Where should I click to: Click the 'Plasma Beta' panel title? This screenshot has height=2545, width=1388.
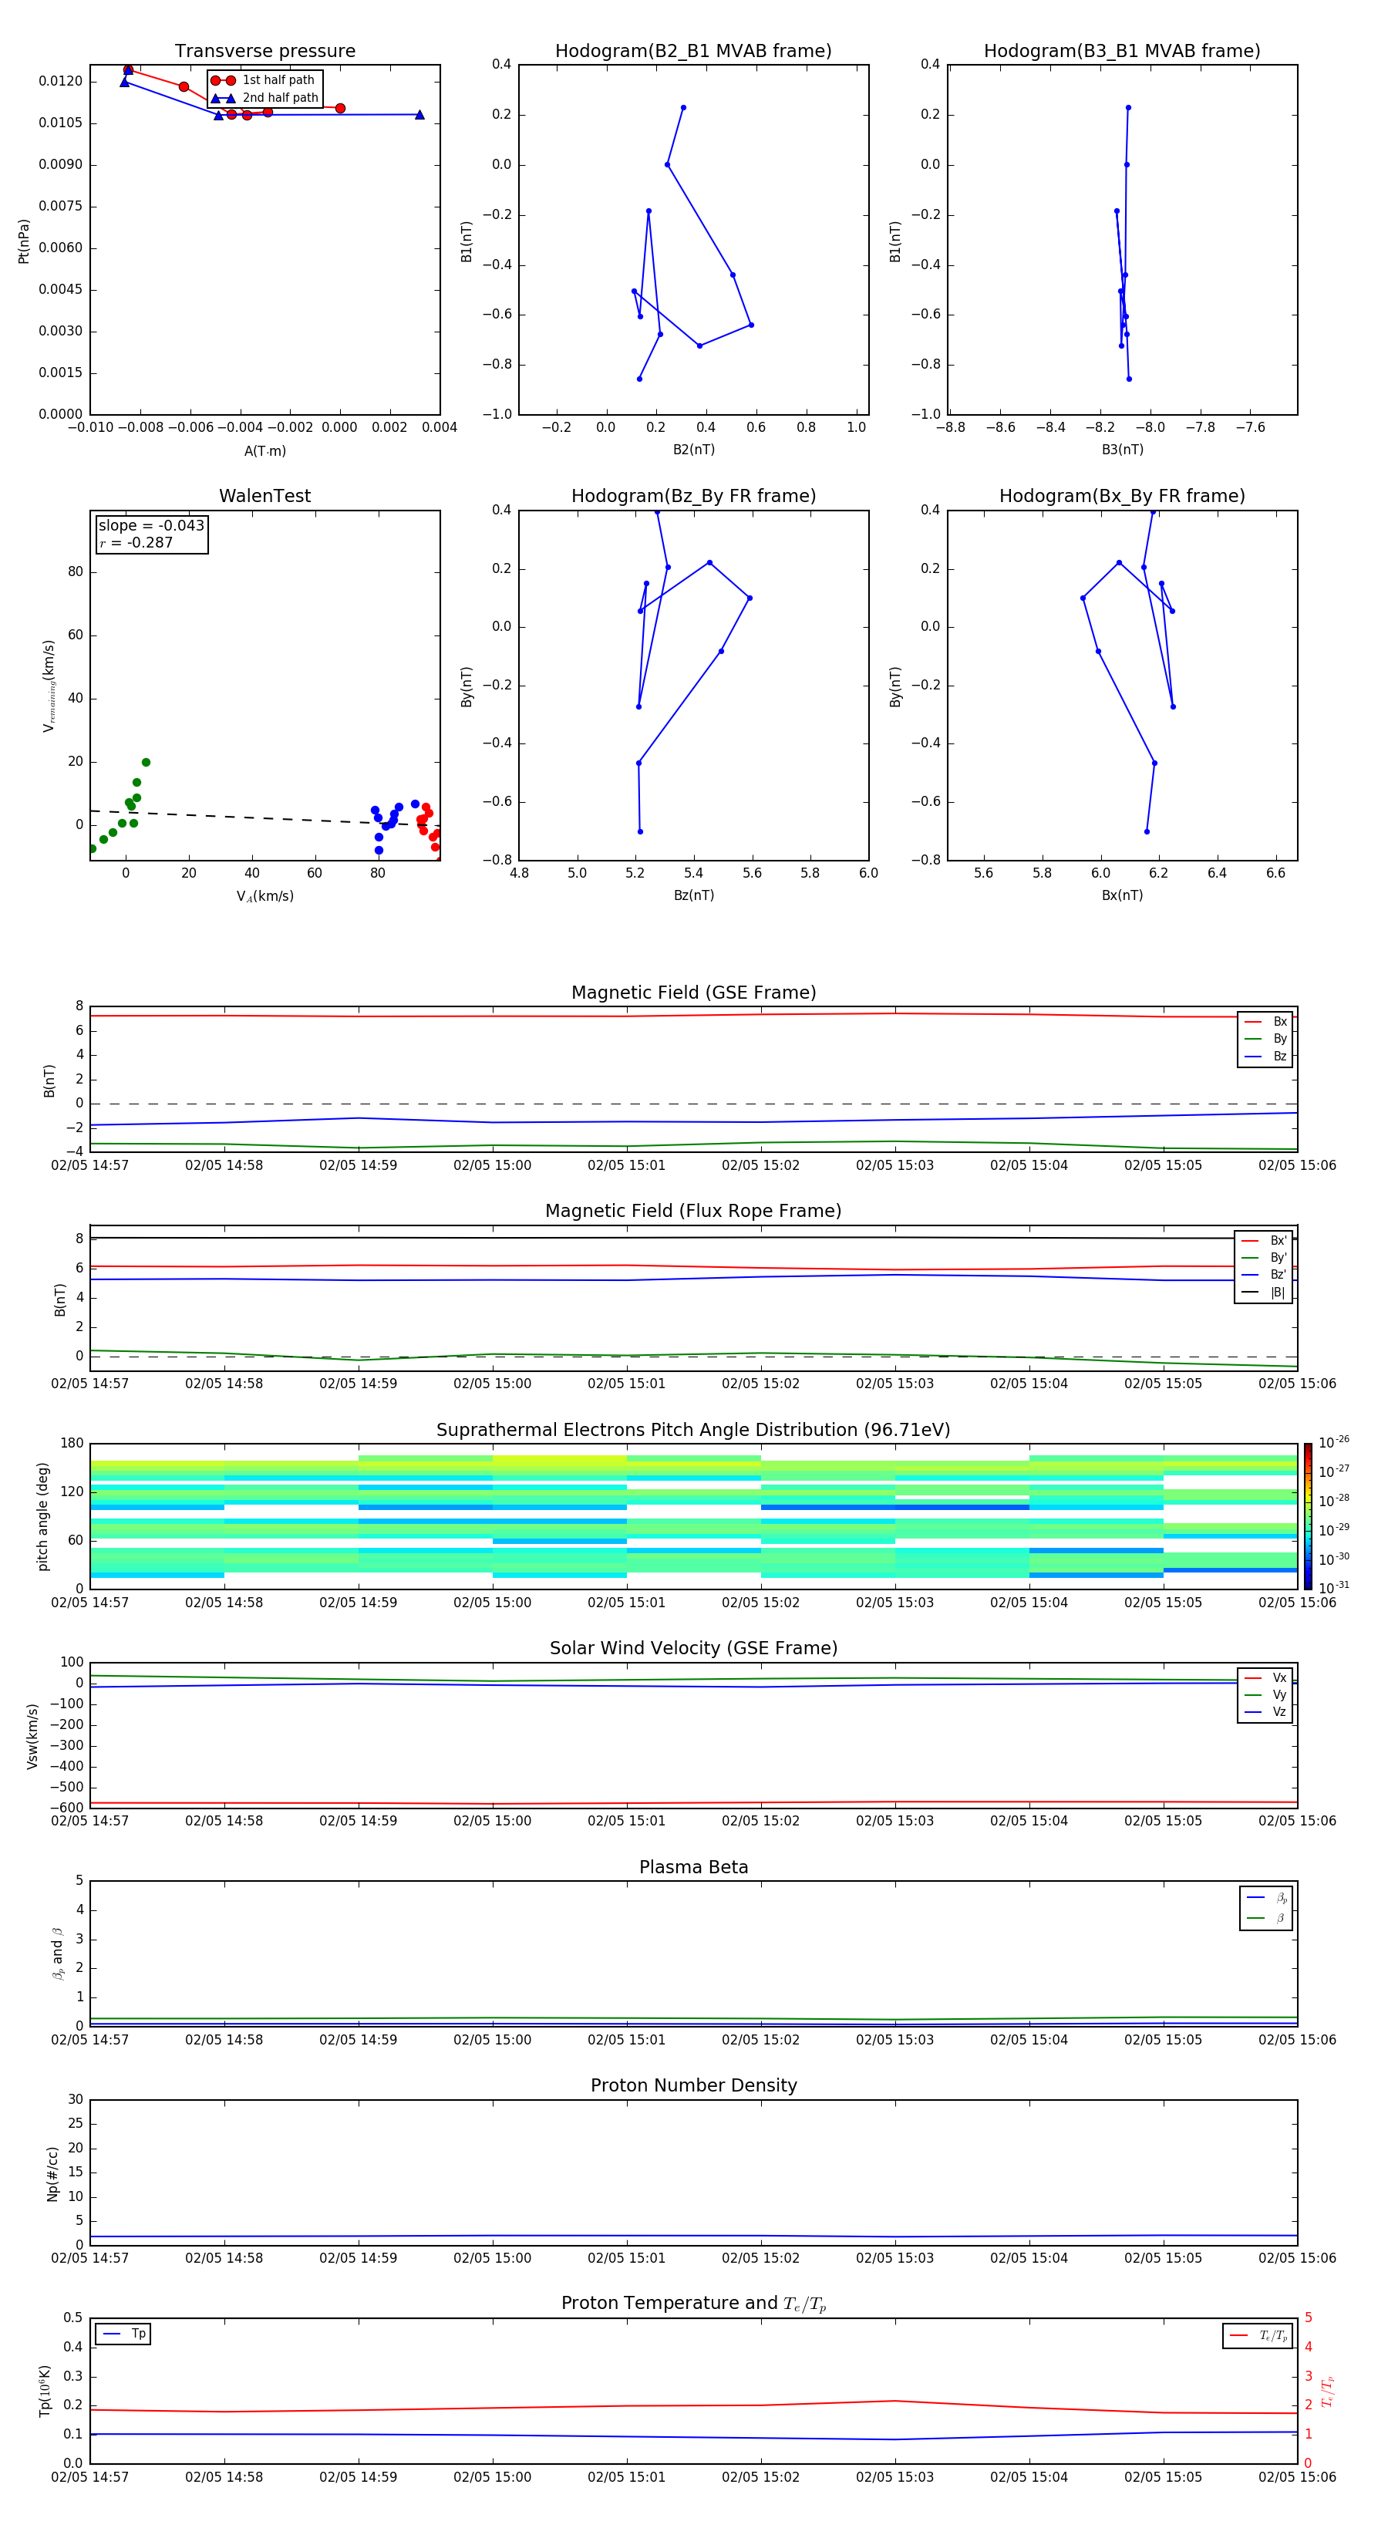click(x=693, y=1867)
